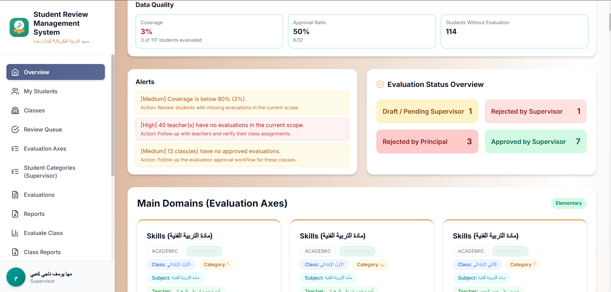The width and height of the screenshot is (611, 292).
Task: Click the supervisor avatar circle
Action: click(x=16, y=277)
